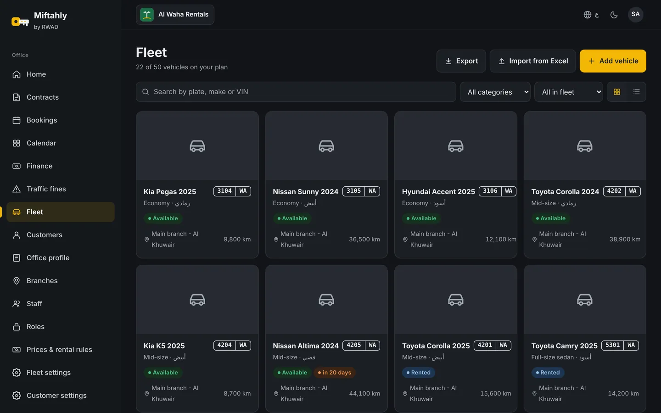Click the 44,100 km mileage value
Image resolution: width=661 pixels, height=413 pixels.
pyautogui.click(x=364, y=393)
